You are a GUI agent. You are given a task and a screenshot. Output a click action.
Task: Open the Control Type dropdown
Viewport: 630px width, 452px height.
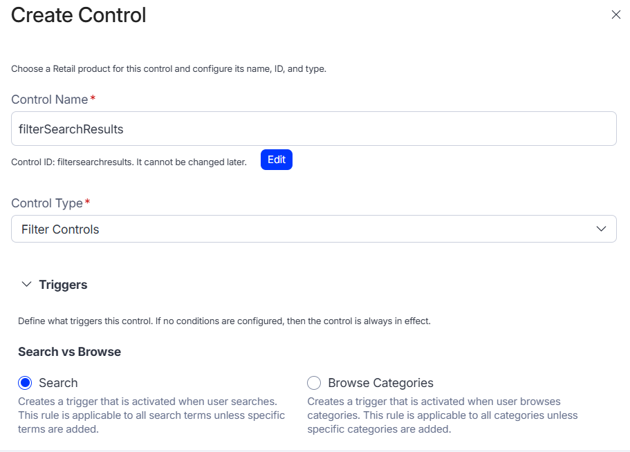[313, 229]
